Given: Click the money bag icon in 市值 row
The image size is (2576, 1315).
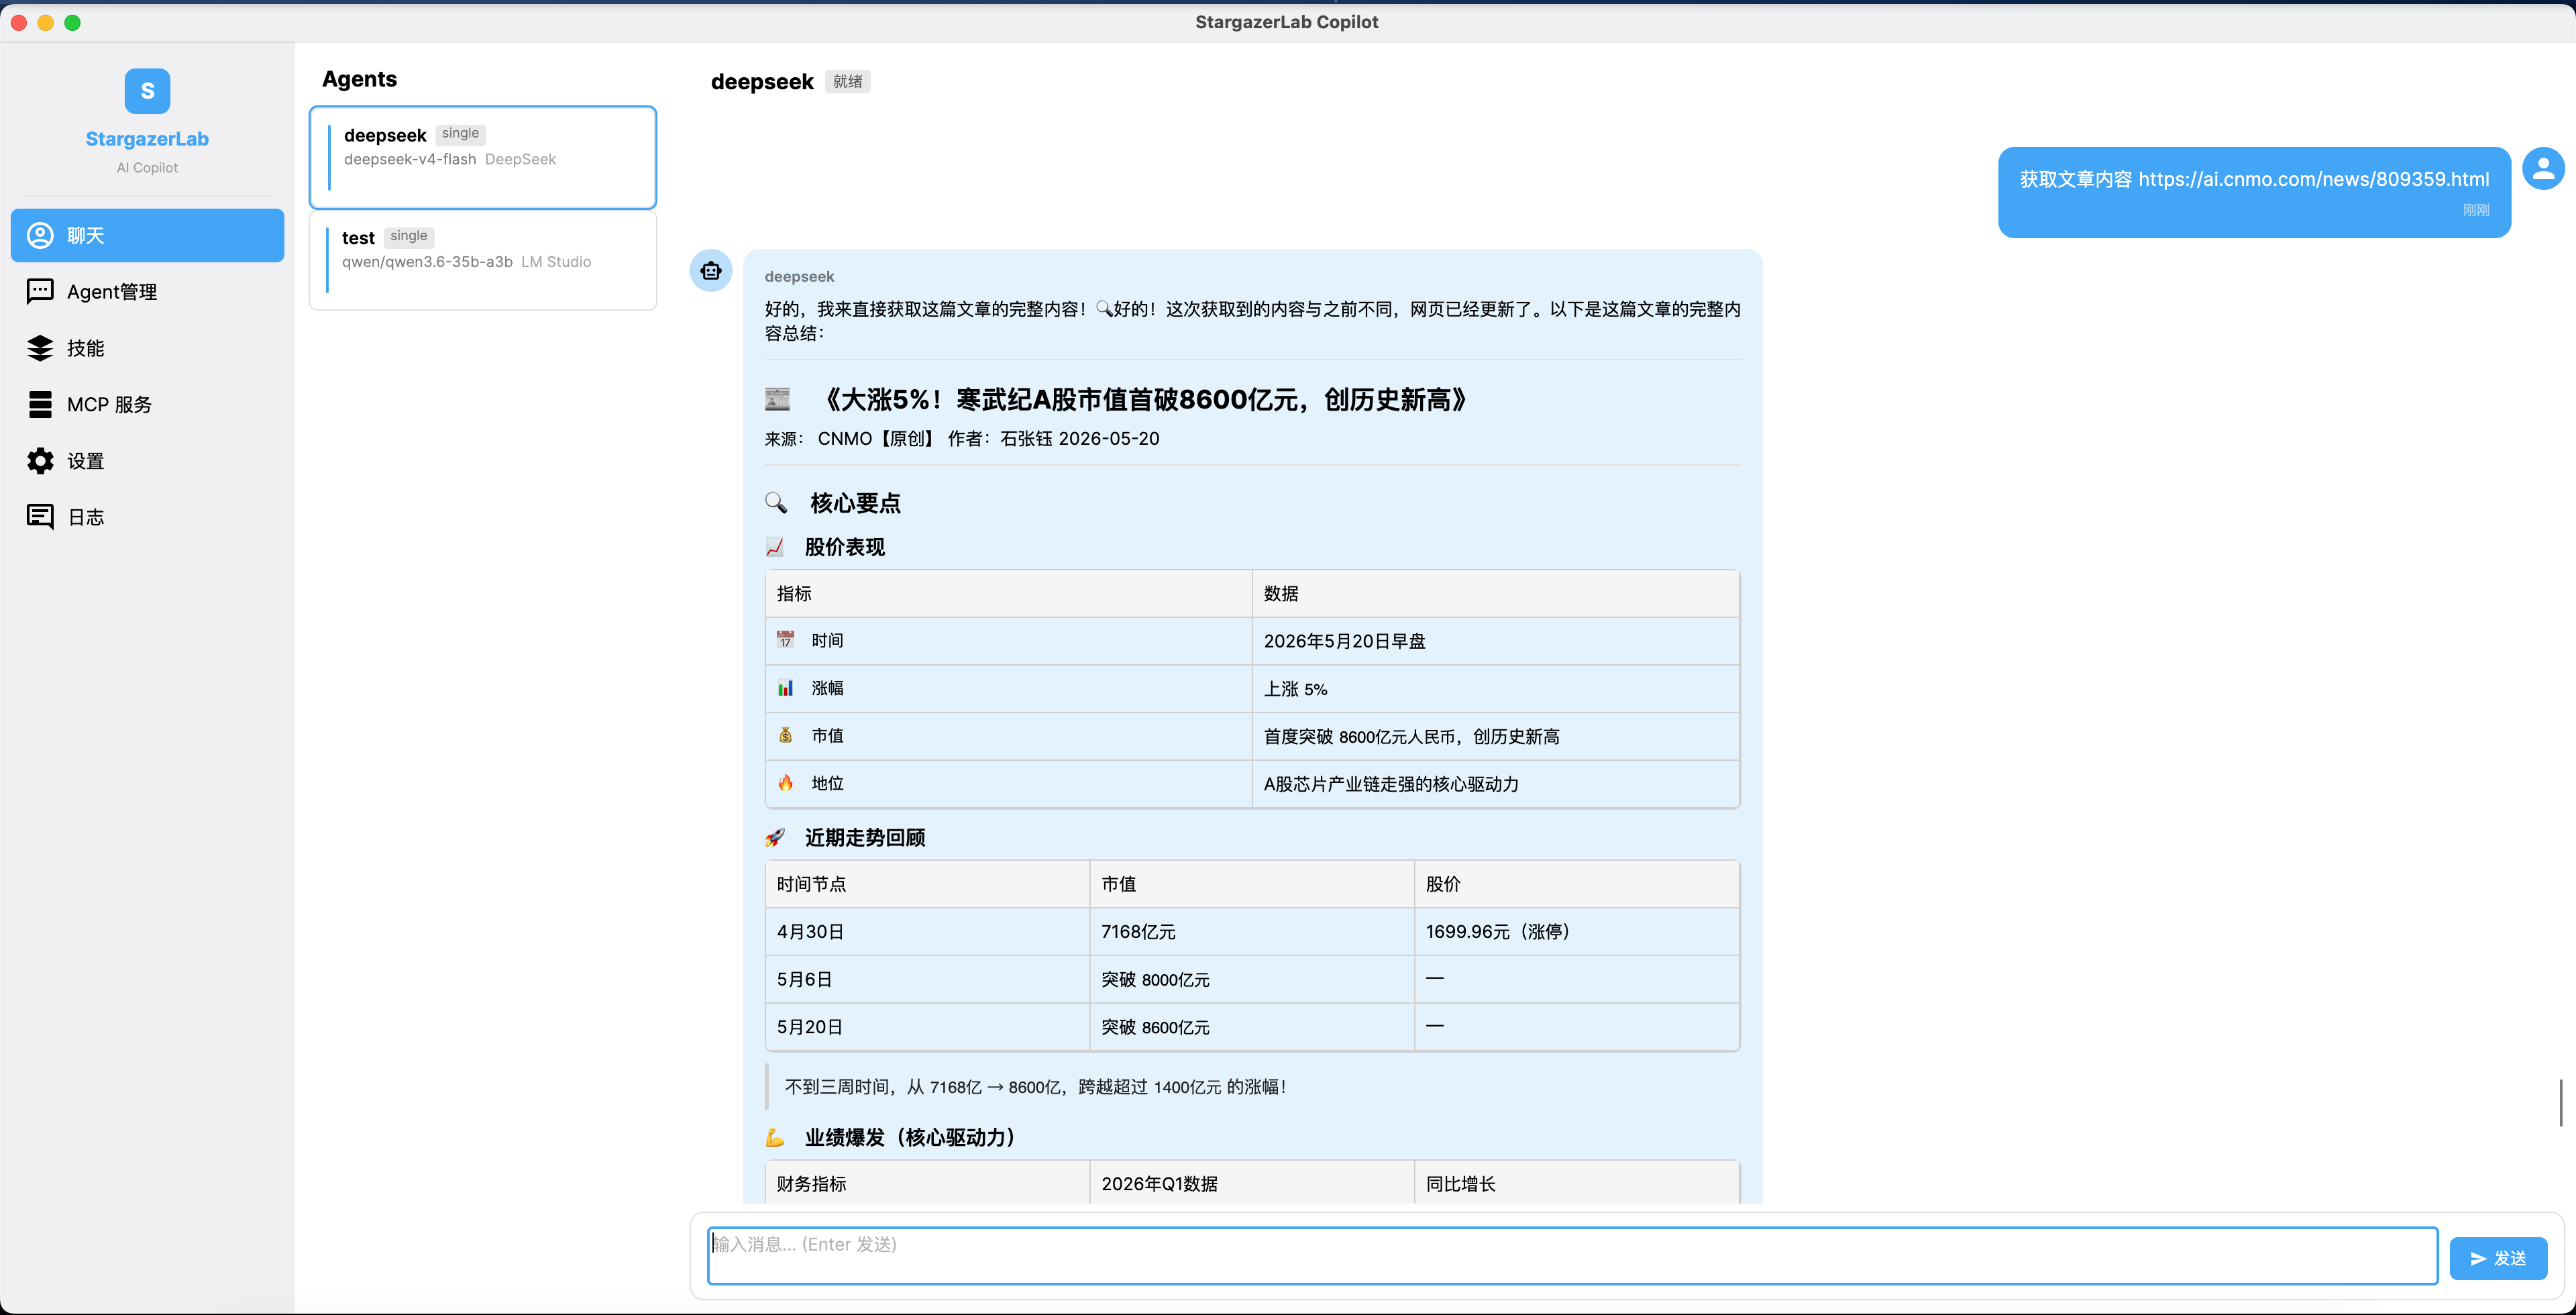Looking at the screenshot, I should pyautogui.click(x=786, y=735).
